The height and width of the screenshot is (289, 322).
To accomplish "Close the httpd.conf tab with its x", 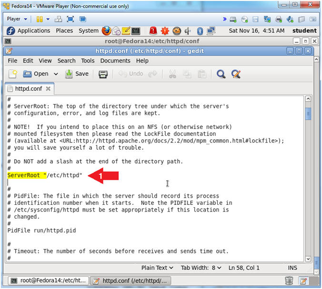I will click(x=48, y=89).
